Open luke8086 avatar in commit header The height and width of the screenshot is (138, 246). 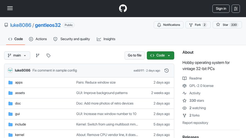click(x=10, y=71)
